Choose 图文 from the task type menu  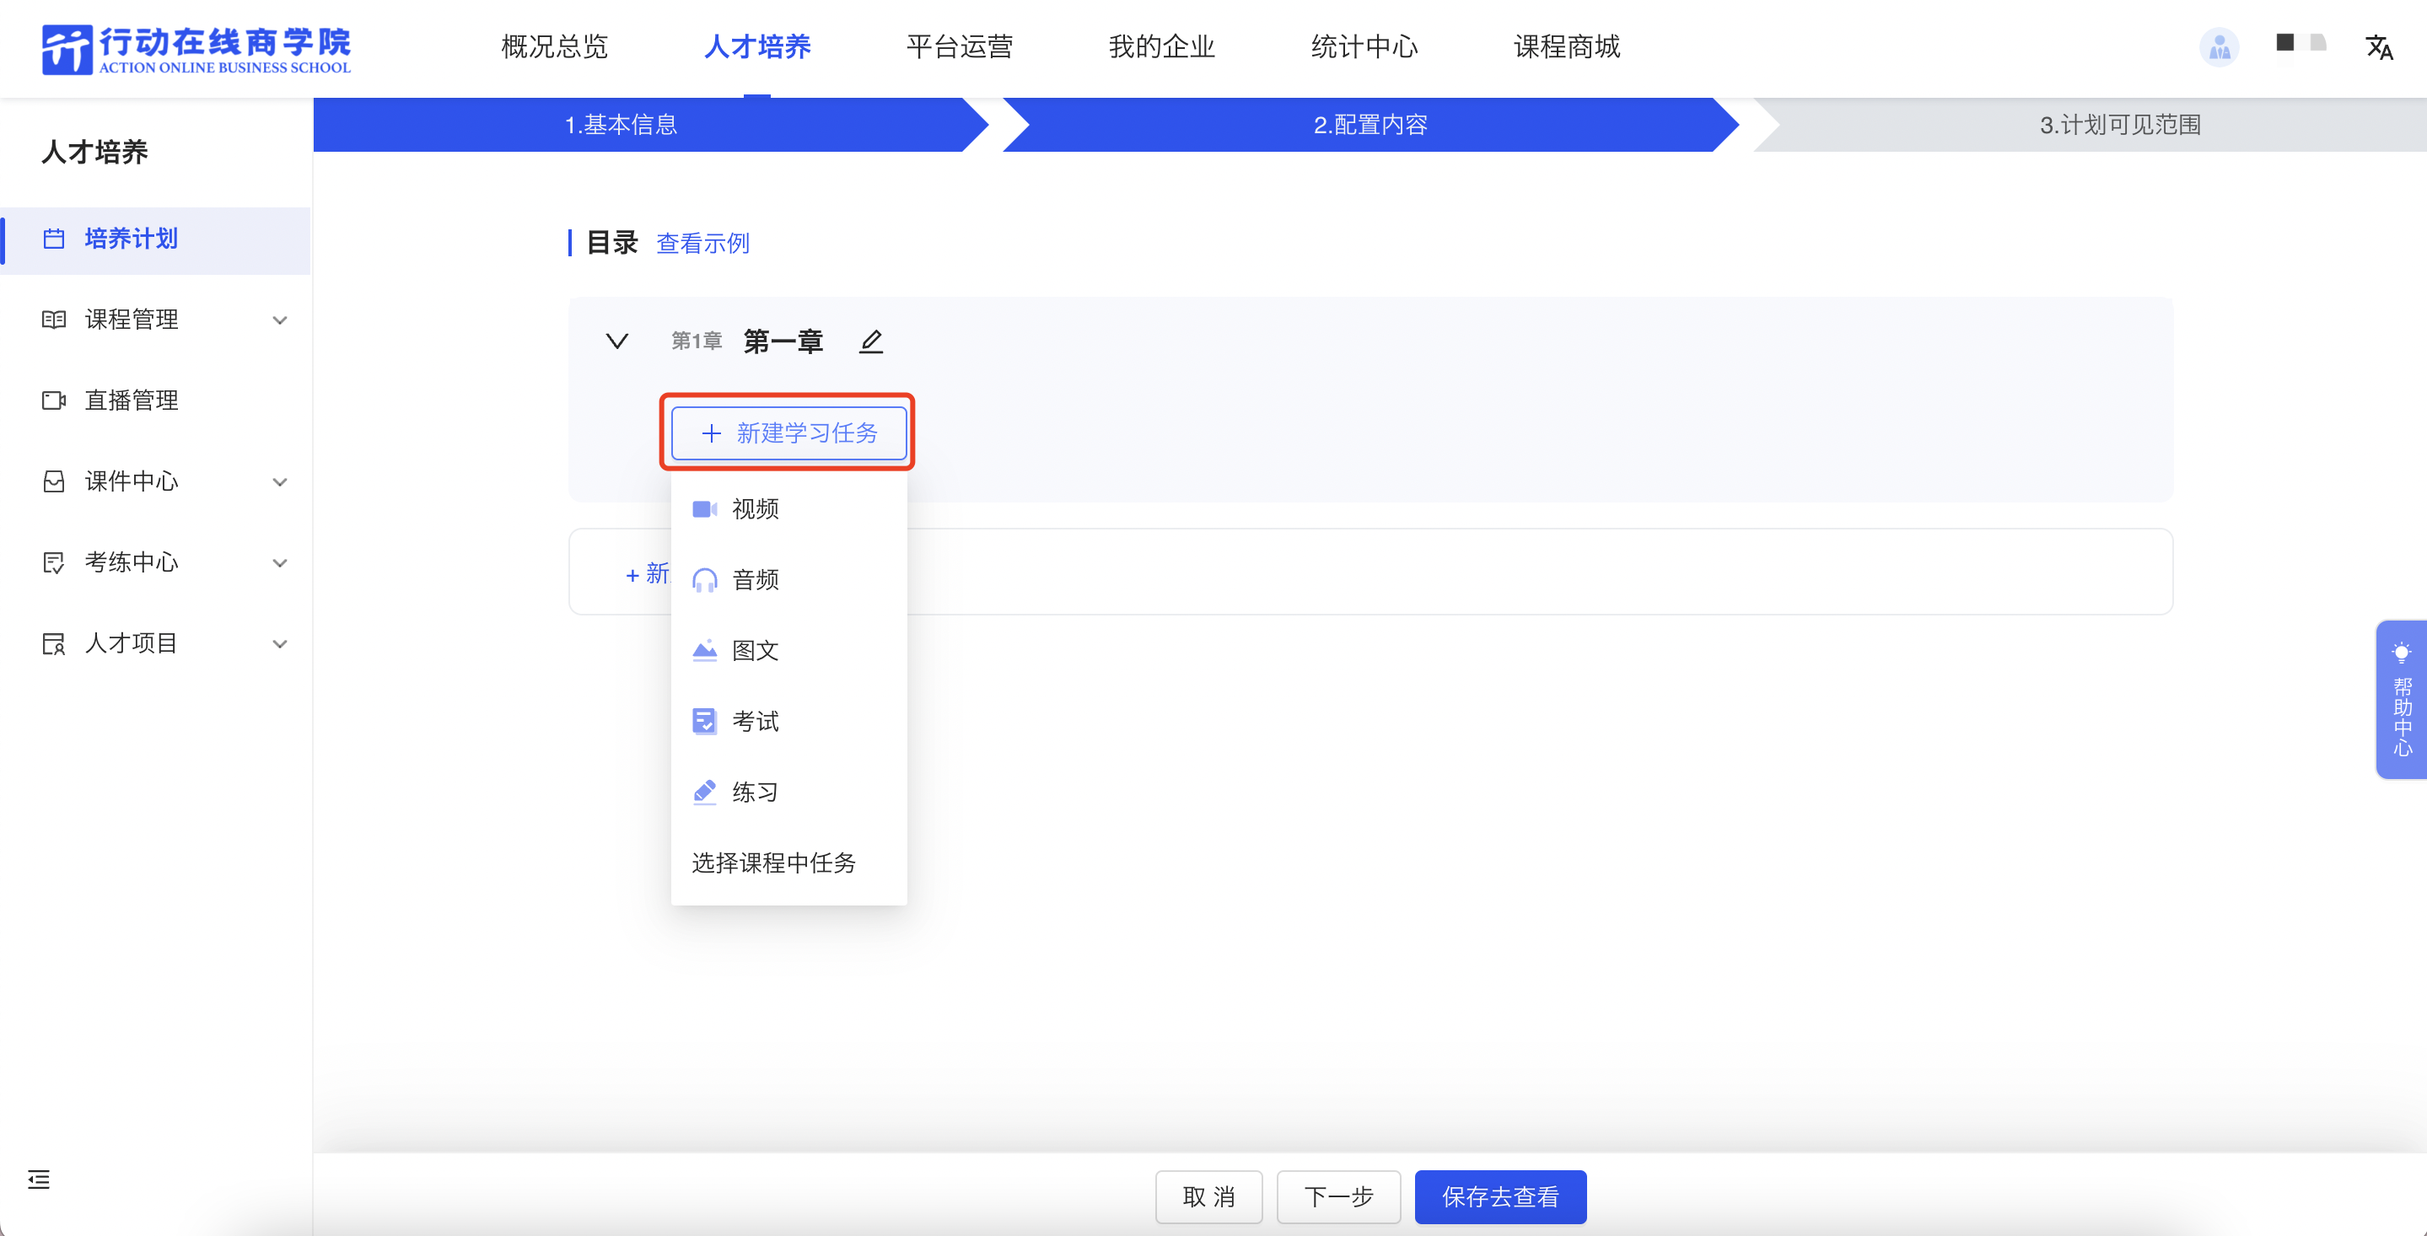coord(788,651)
